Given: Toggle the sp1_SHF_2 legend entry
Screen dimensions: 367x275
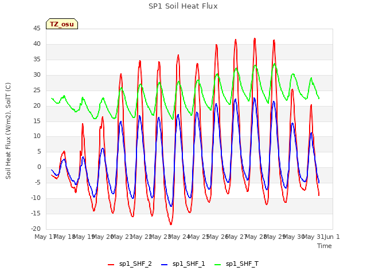Looking at the screenshot, I should [x=130, y=264].
